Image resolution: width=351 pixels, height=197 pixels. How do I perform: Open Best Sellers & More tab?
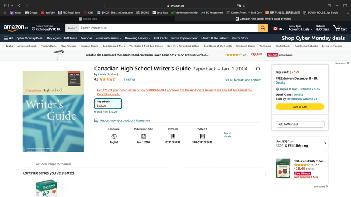click(x=114, y=46)
